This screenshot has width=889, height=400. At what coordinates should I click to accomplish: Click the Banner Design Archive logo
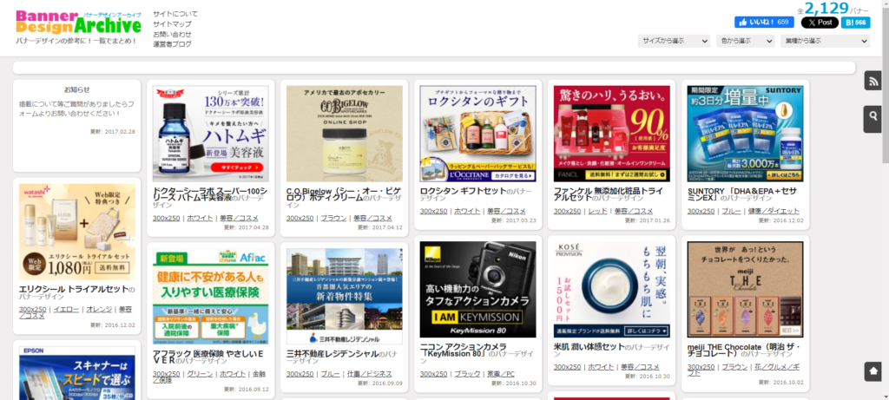(78, 22)
